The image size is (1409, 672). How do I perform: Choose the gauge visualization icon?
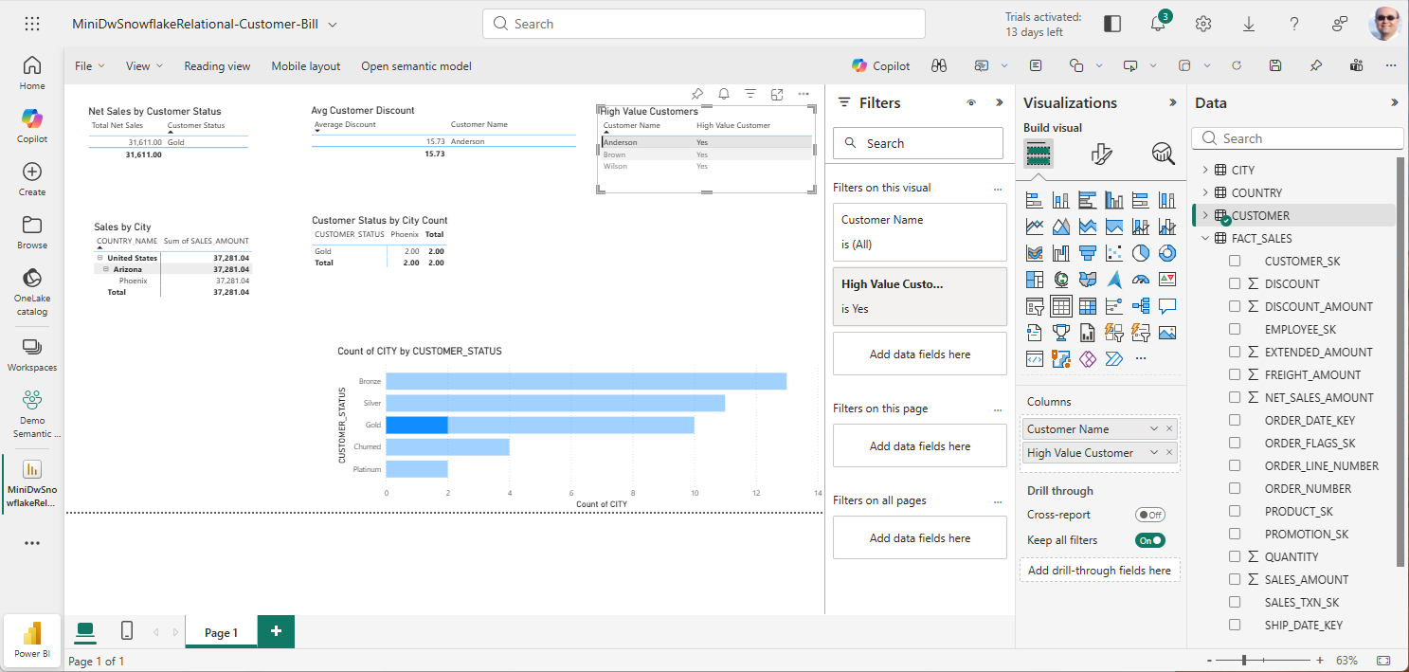(1141, 280)
